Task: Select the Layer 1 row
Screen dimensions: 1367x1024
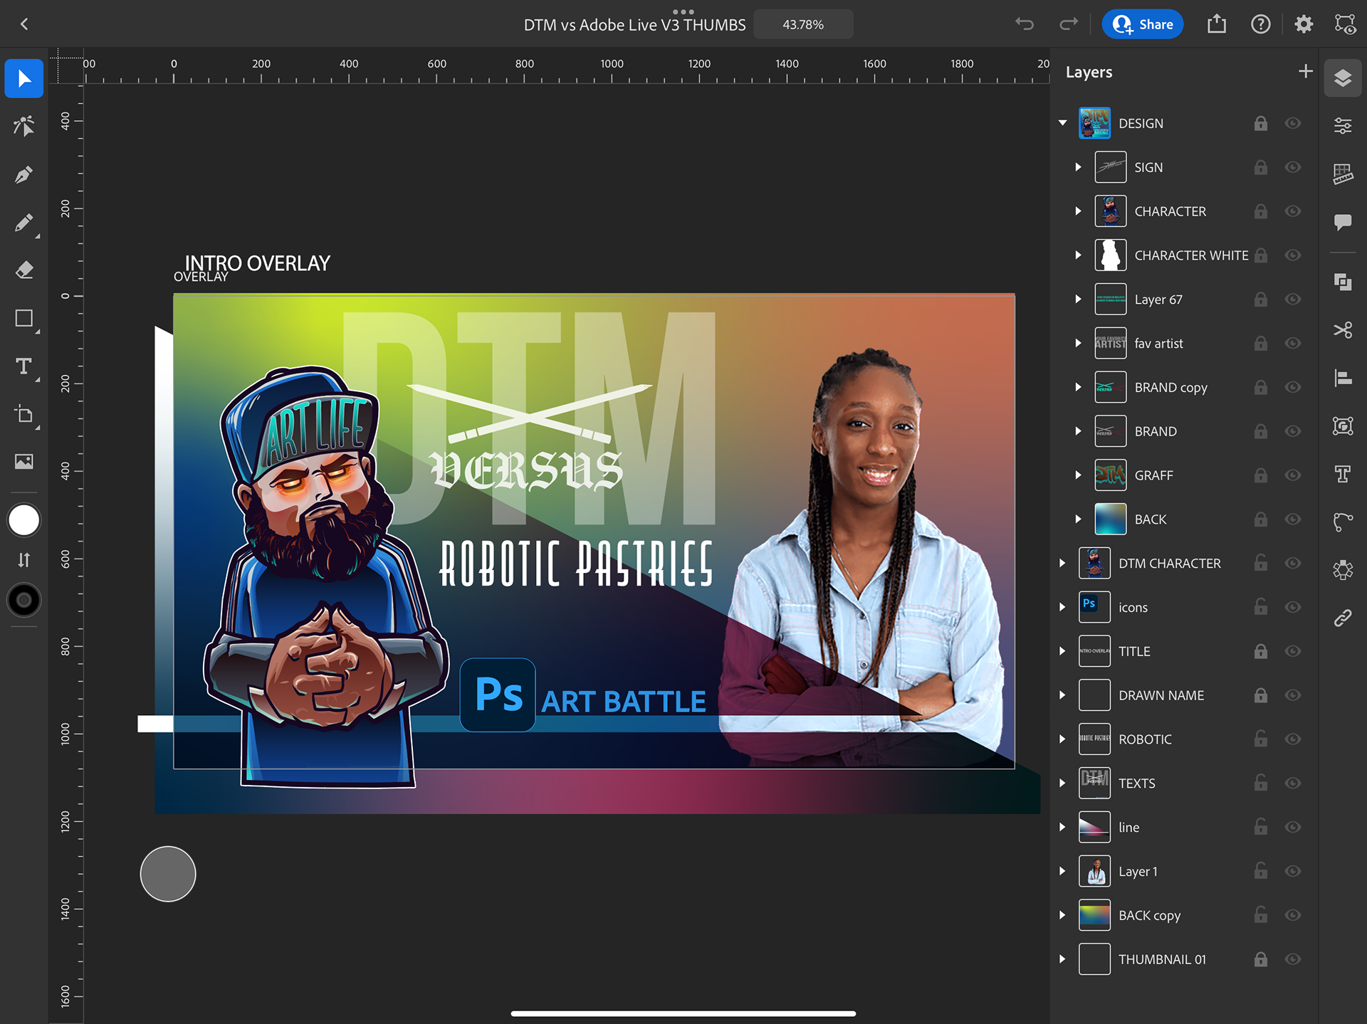Action: 1183,872
